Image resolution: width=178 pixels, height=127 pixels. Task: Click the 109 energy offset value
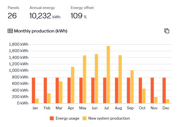click(76, 16)
